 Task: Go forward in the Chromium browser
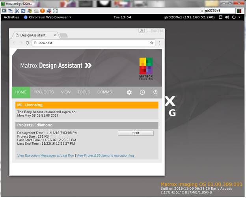21,43
